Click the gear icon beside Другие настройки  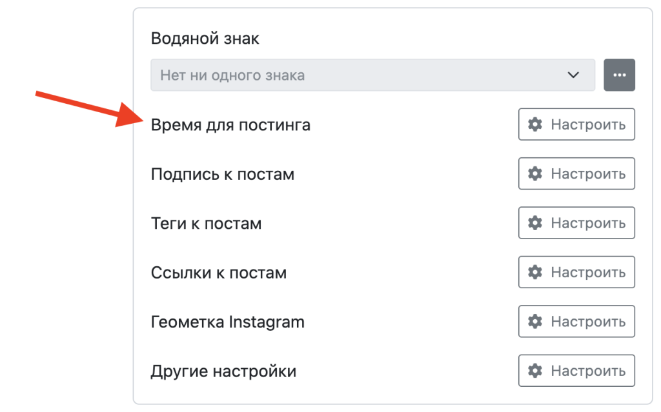(535, 371)
